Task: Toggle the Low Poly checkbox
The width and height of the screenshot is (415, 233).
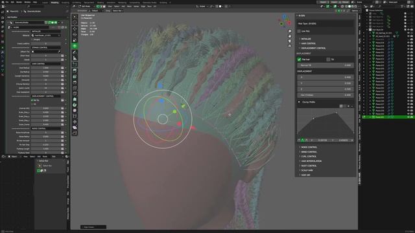Action: (299, 31)
